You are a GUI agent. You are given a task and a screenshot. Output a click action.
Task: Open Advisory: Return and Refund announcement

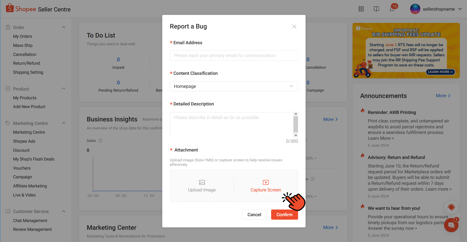click(x=396, y=157)
